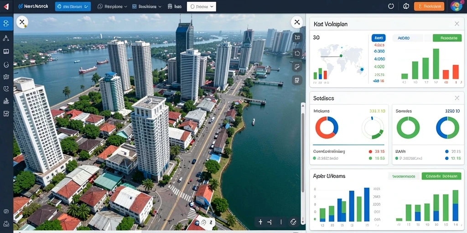Click the map overlay rotate icon

(x=297, y=54)
